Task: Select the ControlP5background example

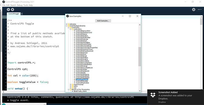Action: point(84,33)
